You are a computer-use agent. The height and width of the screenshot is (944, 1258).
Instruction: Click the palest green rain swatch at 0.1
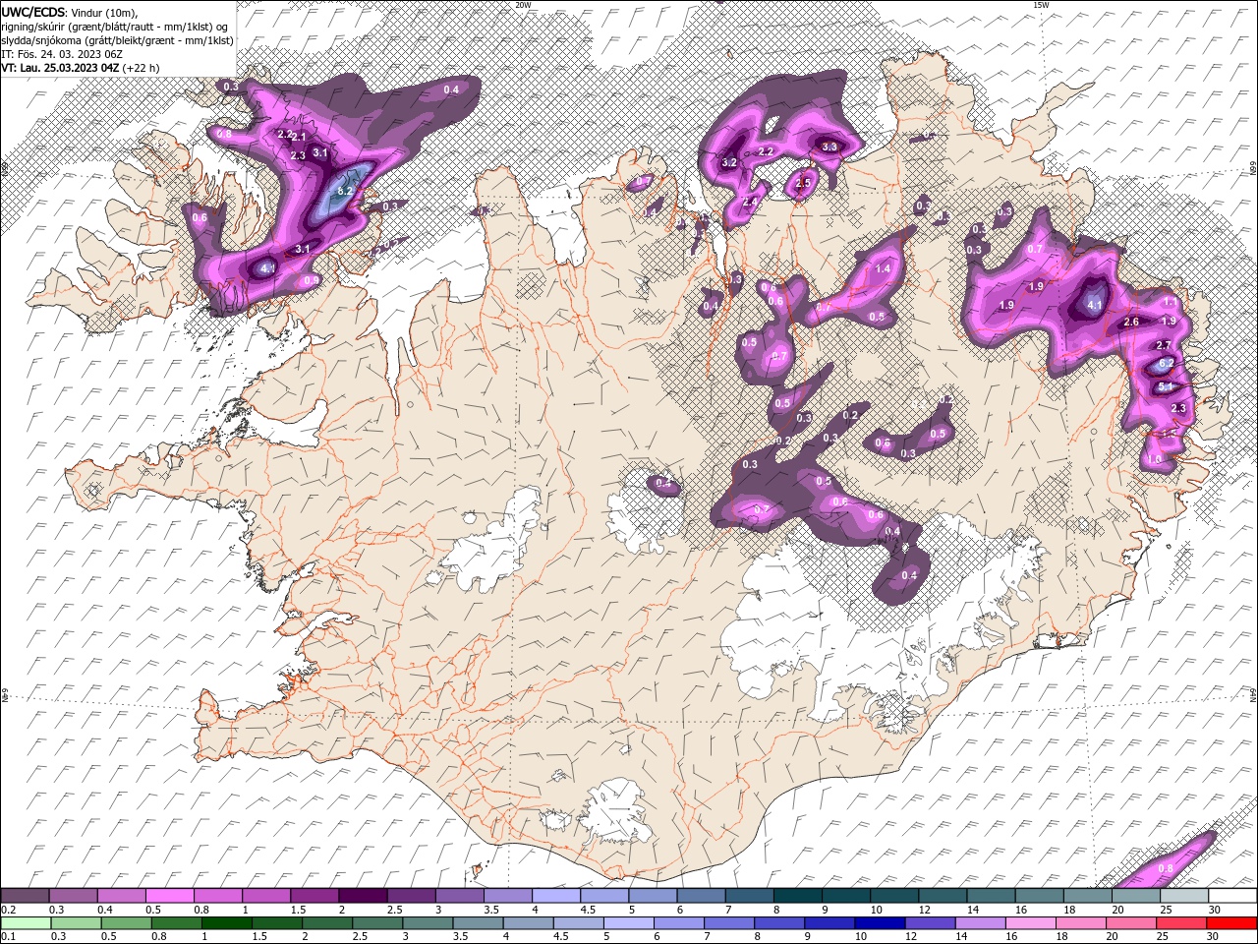point(26,922)
